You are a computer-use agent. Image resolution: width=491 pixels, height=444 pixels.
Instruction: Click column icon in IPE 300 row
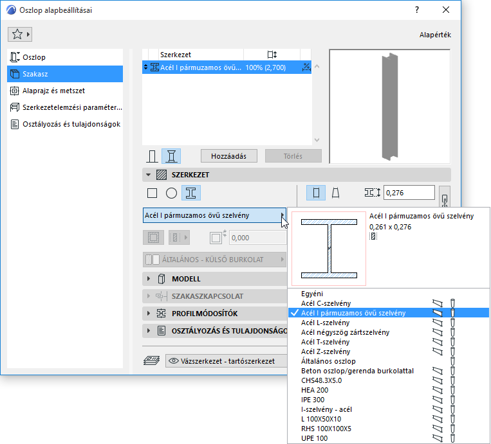coord(452,400)
